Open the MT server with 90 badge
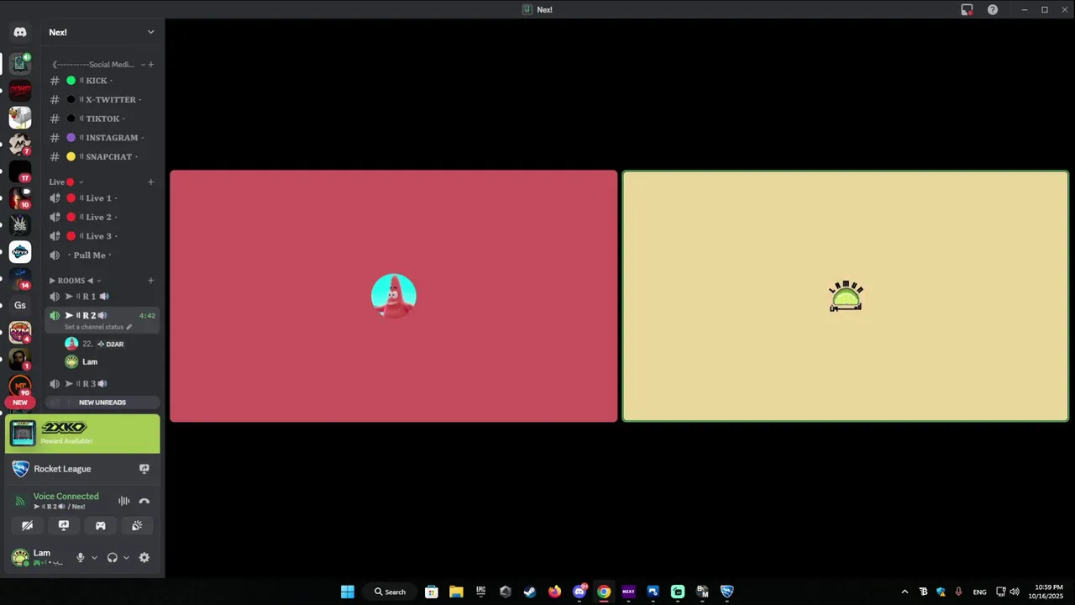Image resolution: width=1075 pixels, height=605 pixels. tap(20, 387)
